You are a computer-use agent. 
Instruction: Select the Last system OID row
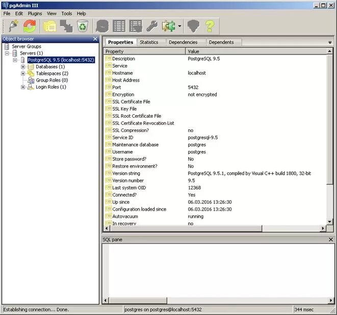pyautogui.click(x=215, y=188)
